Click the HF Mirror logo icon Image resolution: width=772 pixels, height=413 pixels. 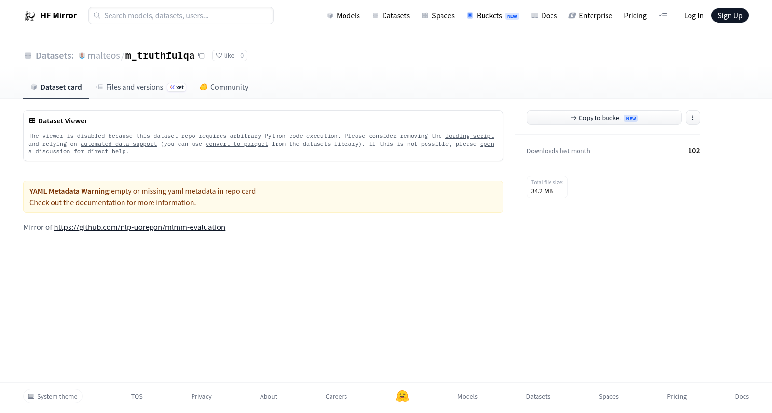click(30, 16)
